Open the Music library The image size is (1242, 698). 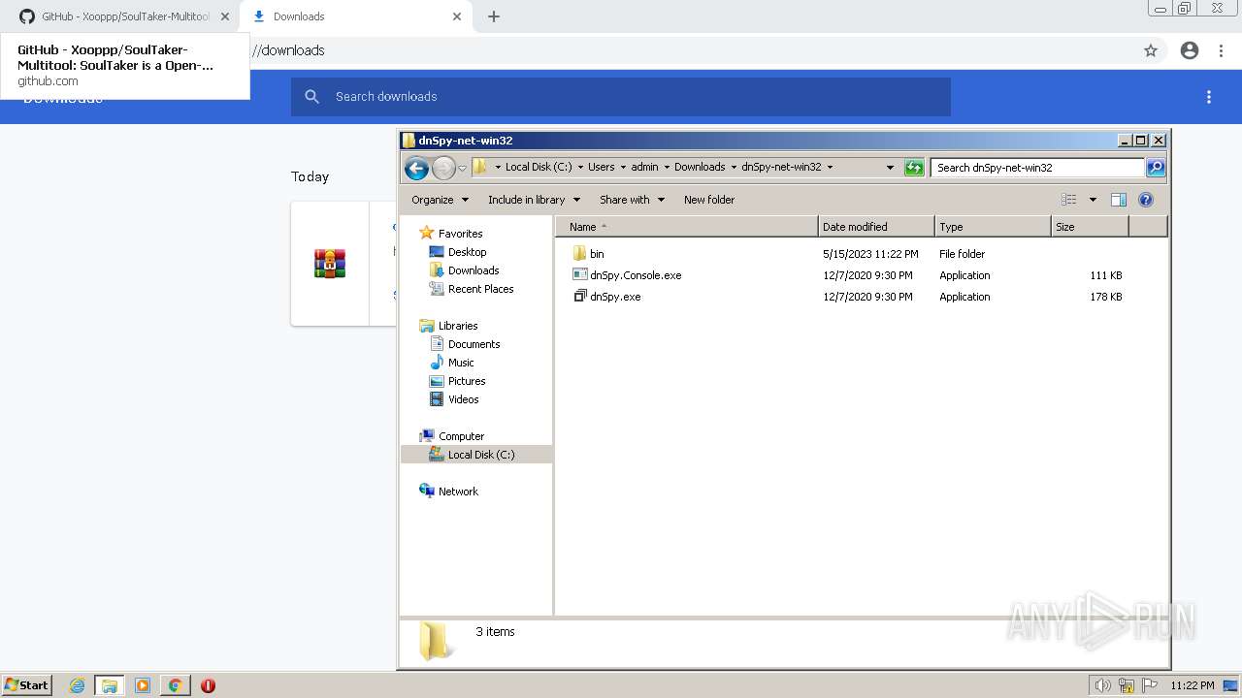point(461,363)
